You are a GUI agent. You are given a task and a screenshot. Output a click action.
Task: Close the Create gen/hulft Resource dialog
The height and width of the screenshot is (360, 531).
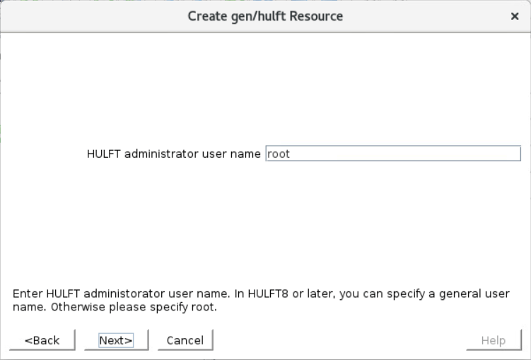pyautogui.click(x=515, y=16)
